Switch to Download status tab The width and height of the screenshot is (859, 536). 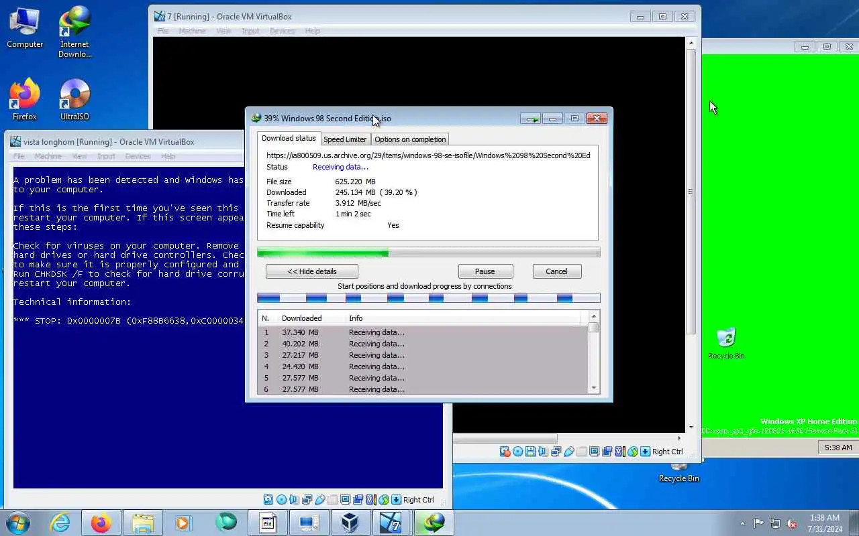click(x=289, y=138)
